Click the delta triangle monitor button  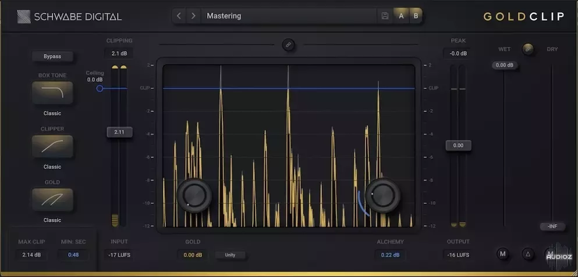tap(527, 254)
